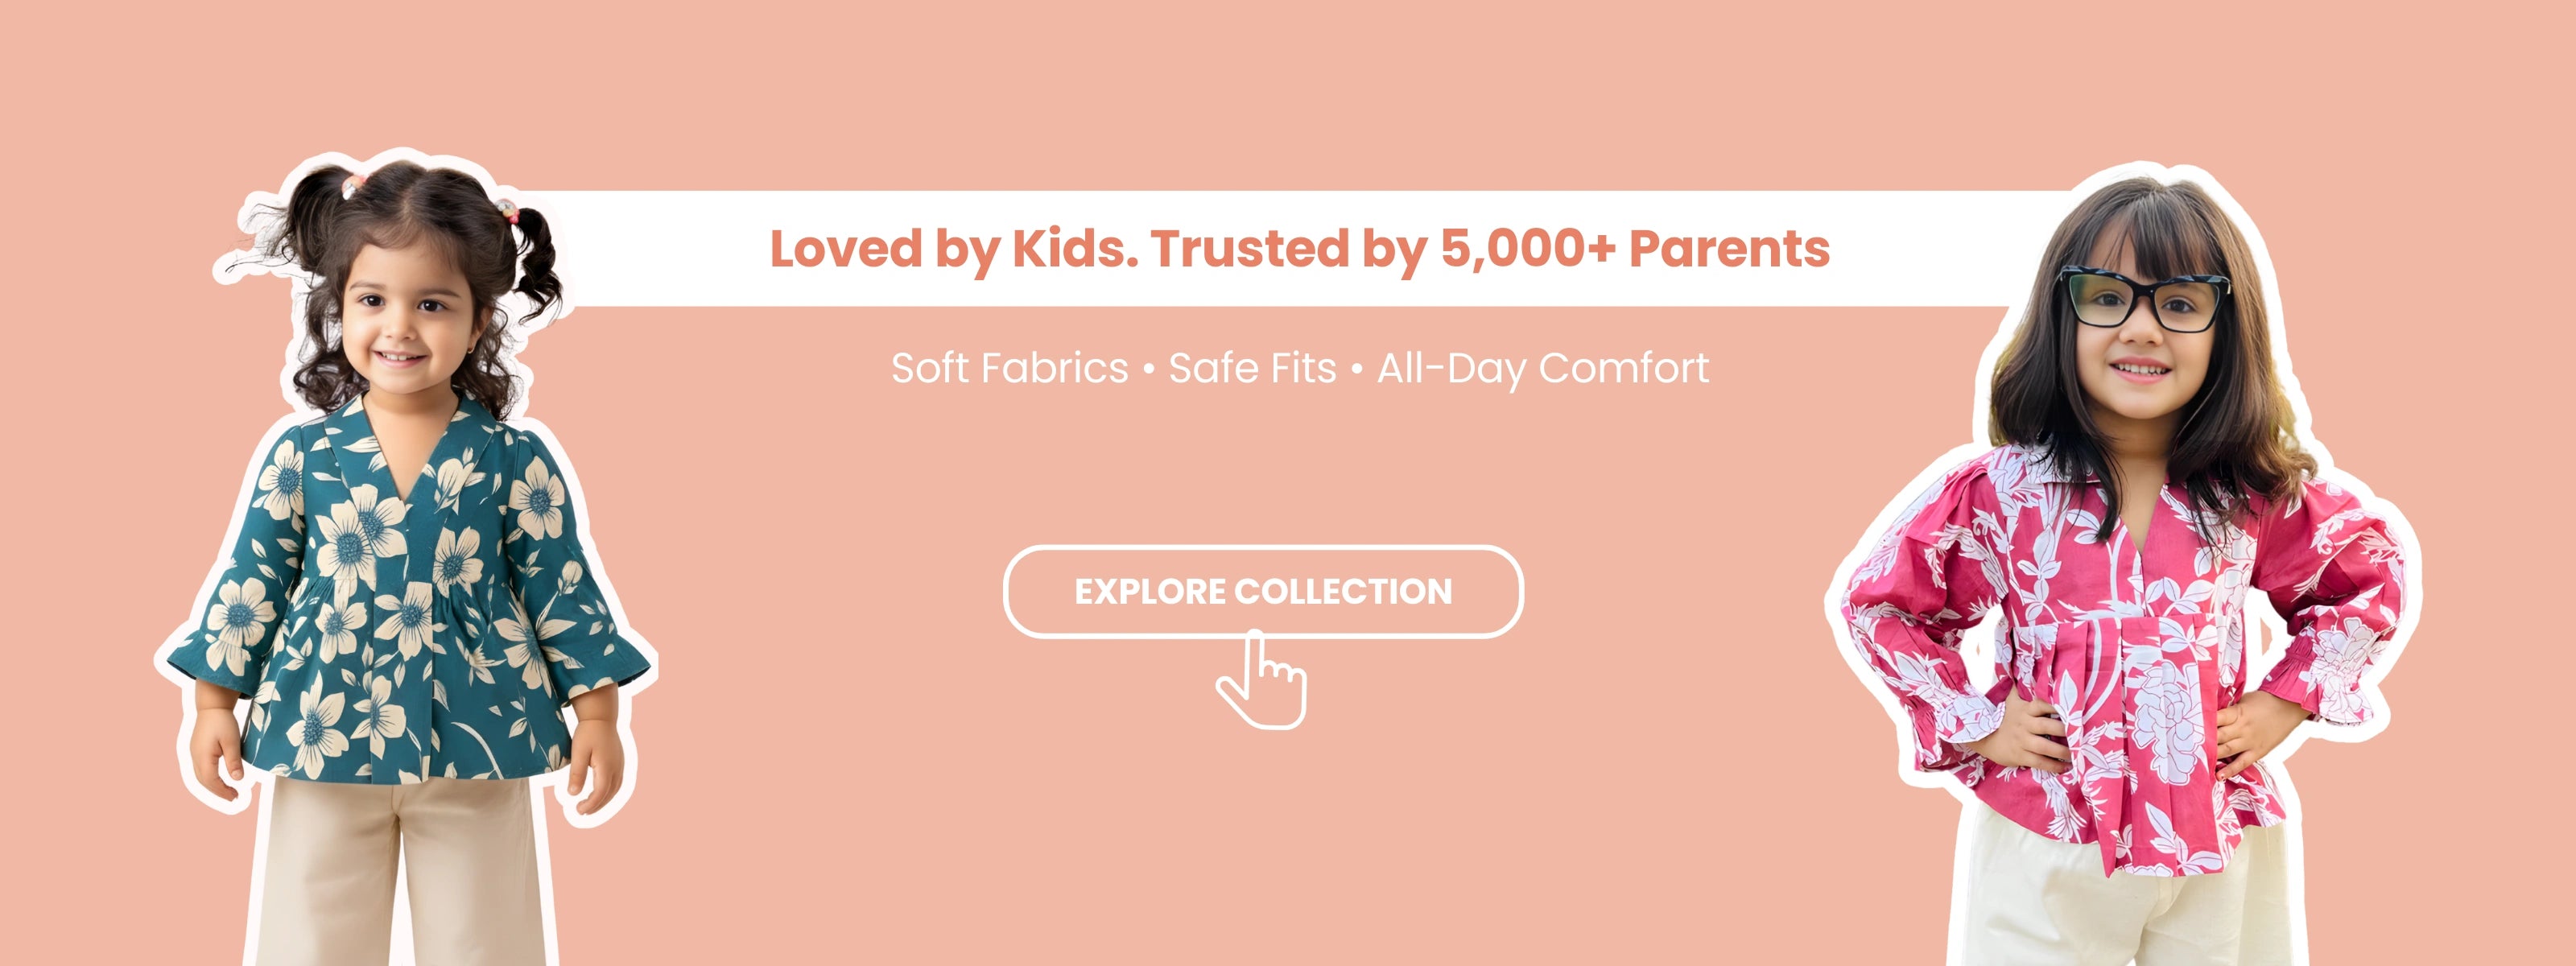Click the "Soft Fabrics" tagline text
The width and height of the screenshot is (2576, 966).
tap(1009, 368)
